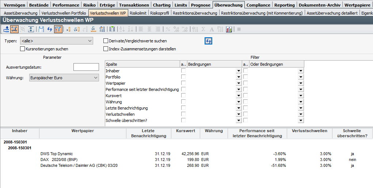Open the Typen dropdown
This screenshot has height=188, width=373.
point(90,41)
